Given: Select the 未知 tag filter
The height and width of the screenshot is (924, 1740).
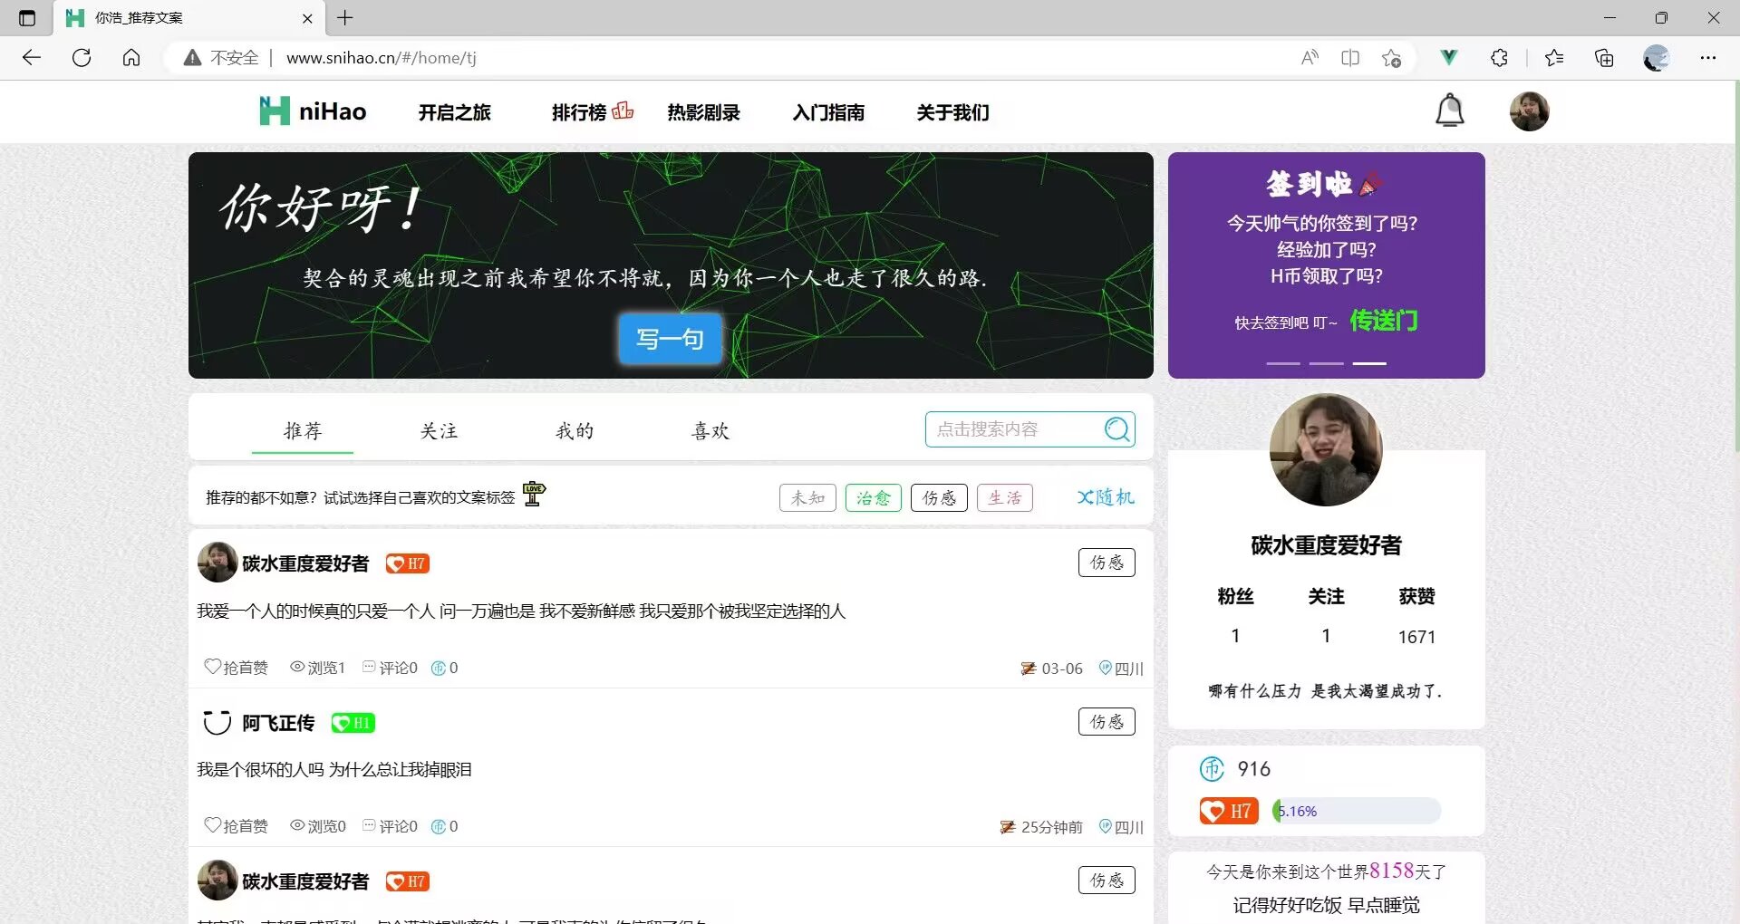Looking at the screenshot, I should (x=807, y=497).
